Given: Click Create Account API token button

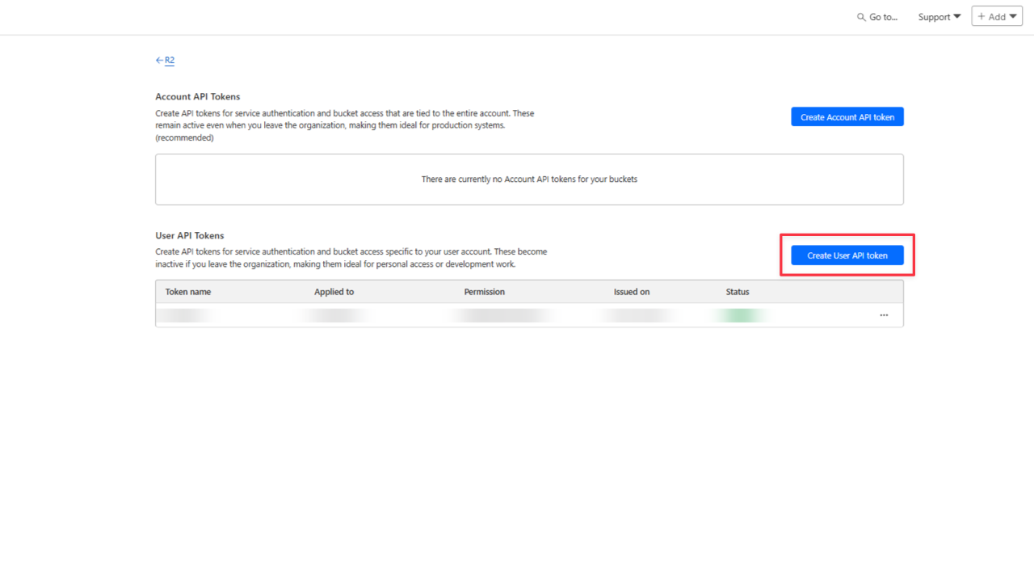Looking at the screenshot, I should (x=847, y=117).
